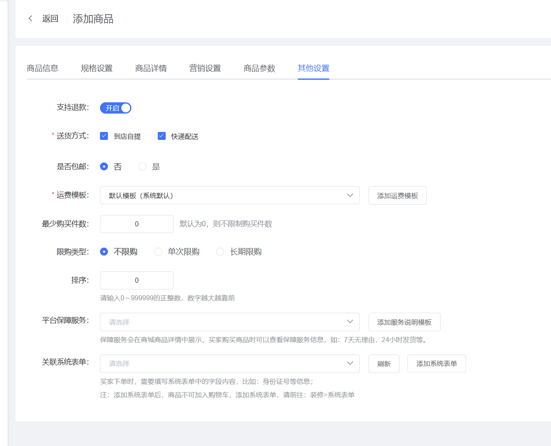Image resolution: width=551 pixels, height=446 pixels.
Task: Open the 规格设置 tab
Action: click(x=97, y=68)
